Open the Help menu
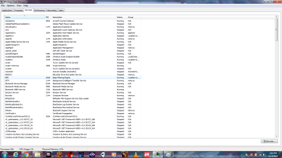The image size is (282, 158). [26, 6]
